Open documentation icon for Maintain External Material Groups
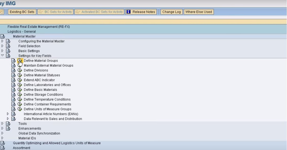The height and width of the screenshot is (150, 287). click(14, 65)
